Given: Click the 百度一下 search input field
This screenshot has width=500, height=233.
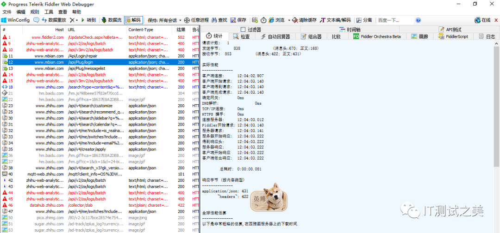Looking at the screenshot, I should pos(394,20).
